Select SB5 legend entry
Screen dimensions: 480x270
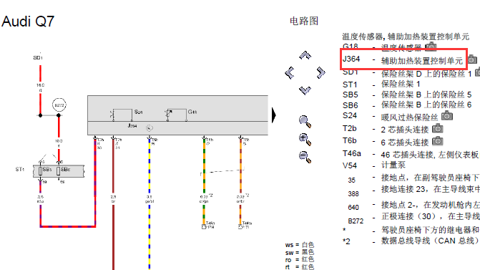(407, 95)
